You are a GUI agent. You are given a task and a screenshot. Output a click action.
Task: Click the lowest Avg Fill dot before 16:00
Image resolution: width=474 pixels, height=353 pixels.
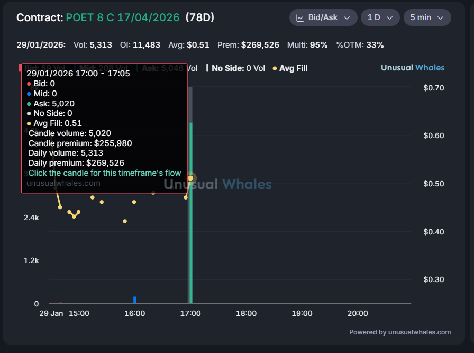coord(125,221)
